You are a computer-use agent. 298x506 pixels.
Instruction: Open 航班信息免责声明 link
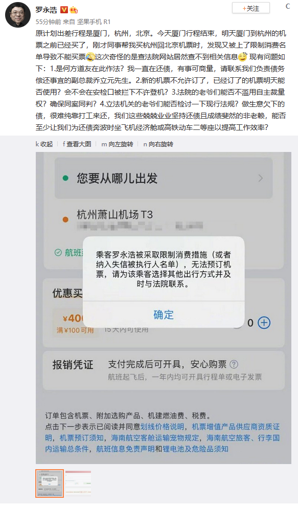(x=125, y=449)
